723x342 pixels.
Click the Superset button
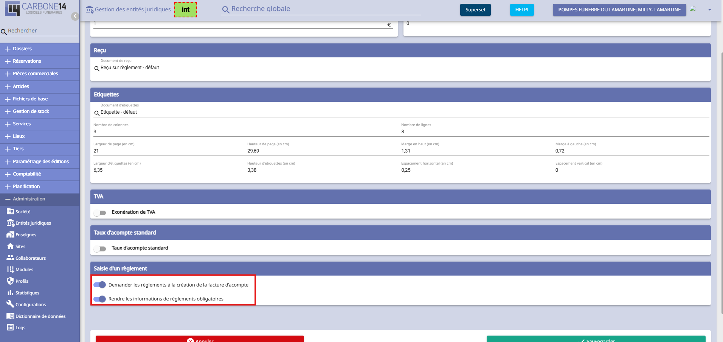pos(475,10)
